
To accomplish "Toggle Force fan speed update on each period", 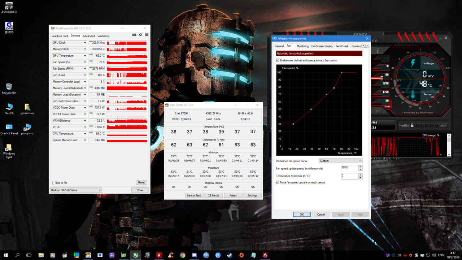I will [x=278, y=182].
